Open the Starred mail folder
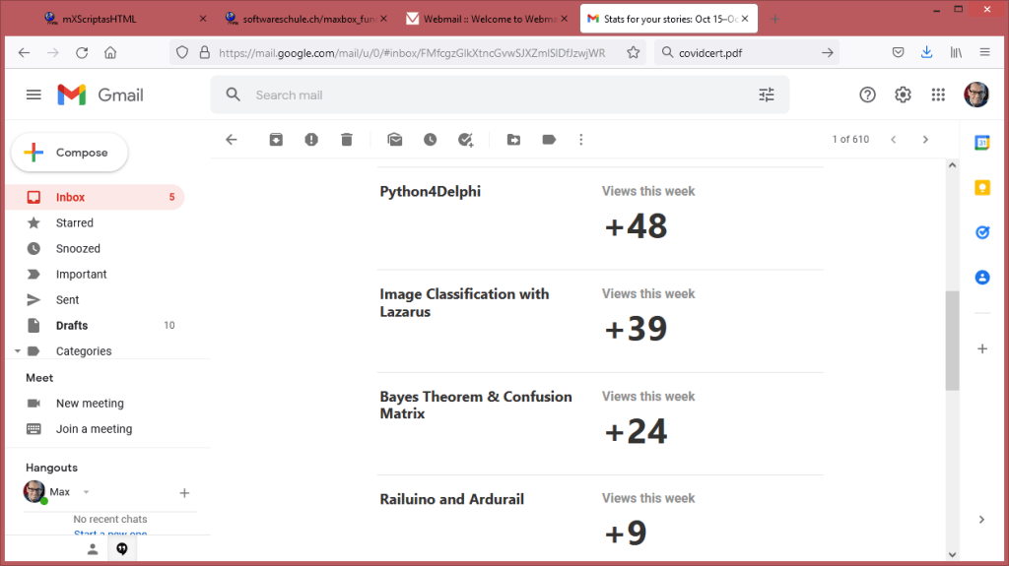This screenshot has width=1009, height=566. [x=74, y=223]
